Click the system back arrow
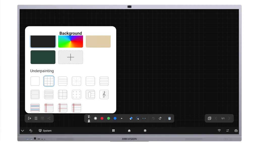This screenshot has height=144, width=257. coord(31,131)
